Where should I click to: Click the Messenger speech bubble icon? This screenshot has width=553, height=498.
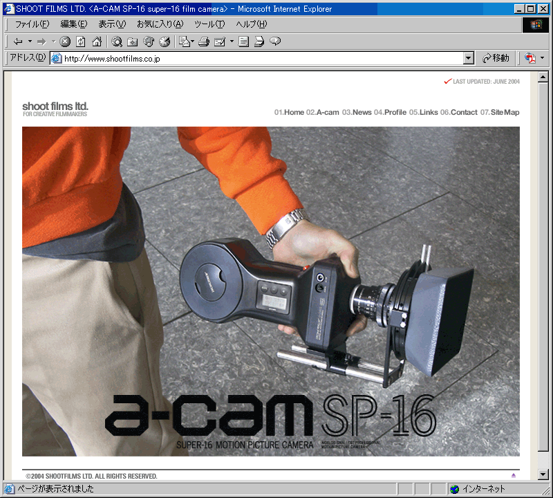click(x=275, y=41)
